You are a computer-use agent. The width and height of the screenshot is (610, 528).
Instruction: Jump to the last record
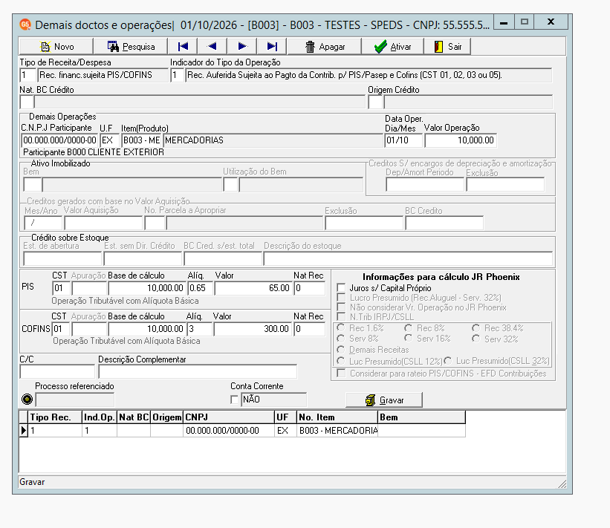tap(271, 47)
